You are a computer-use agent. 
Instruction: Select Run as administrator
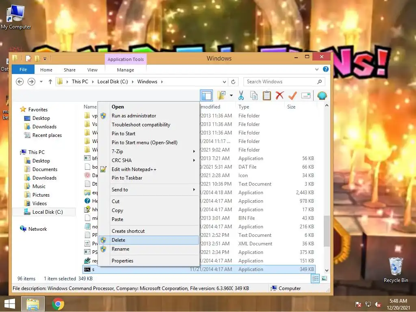(x=149, y=116)
